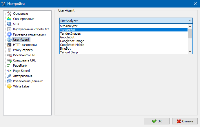The image size is (200, 127).
Task: Open Авторизация settings
Action: (x=23, y=76)
